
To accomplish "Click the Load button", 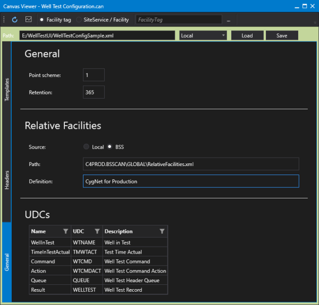I will [247, 36].
